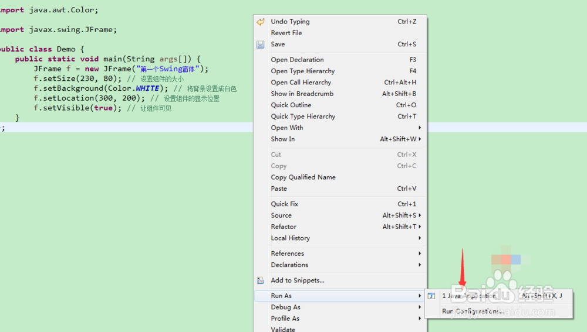Open the References menu item

tap(340, 254)
